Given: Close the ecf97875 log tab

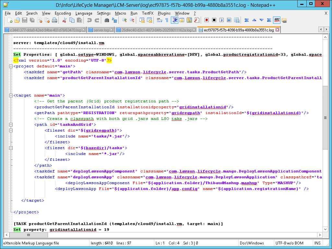Looking at the screenshot, I should [x=277, y=30].
